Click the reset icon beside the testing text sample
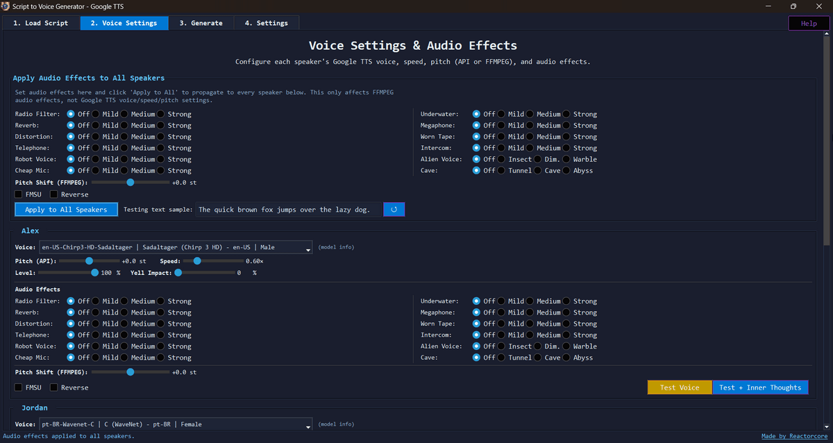833x443 pixels. [394, 209]
